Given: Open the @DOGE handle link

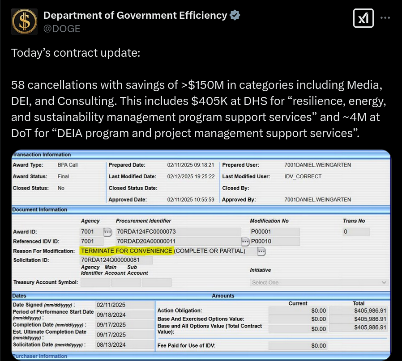Looking at the screenshot, I should pos(61,29).
